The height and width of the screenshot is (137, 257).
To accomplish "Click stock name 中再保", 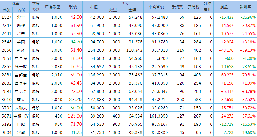I will click(21, 58).
